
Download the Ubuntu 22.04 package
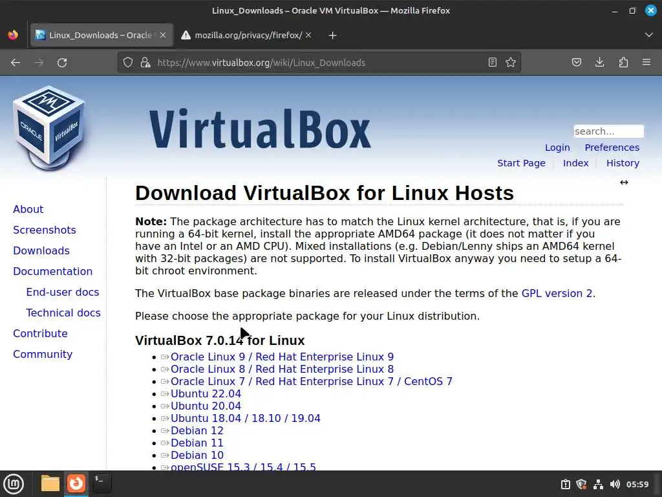click(x=206, y=393)
